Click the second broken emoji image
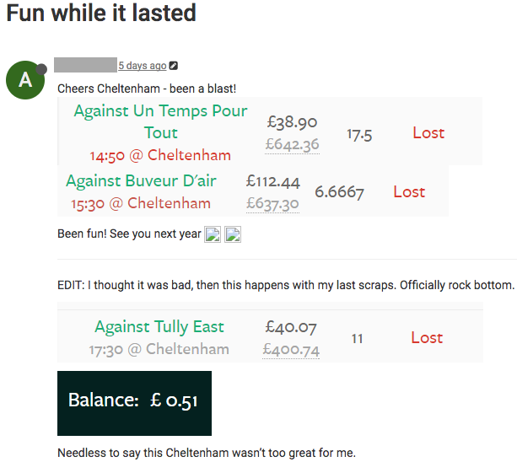Image resolution: width=517 pixels, height=462 pixels. click(234, 234)
